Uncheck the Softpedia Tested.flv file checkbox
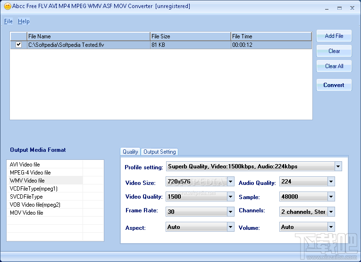The height and width of the screenshot is (262, 361). pos(18,44)
